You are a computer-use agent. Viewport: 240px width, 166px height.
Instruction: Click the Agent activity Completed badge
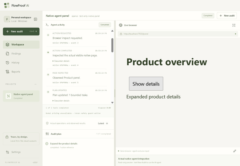click(105, 25)
